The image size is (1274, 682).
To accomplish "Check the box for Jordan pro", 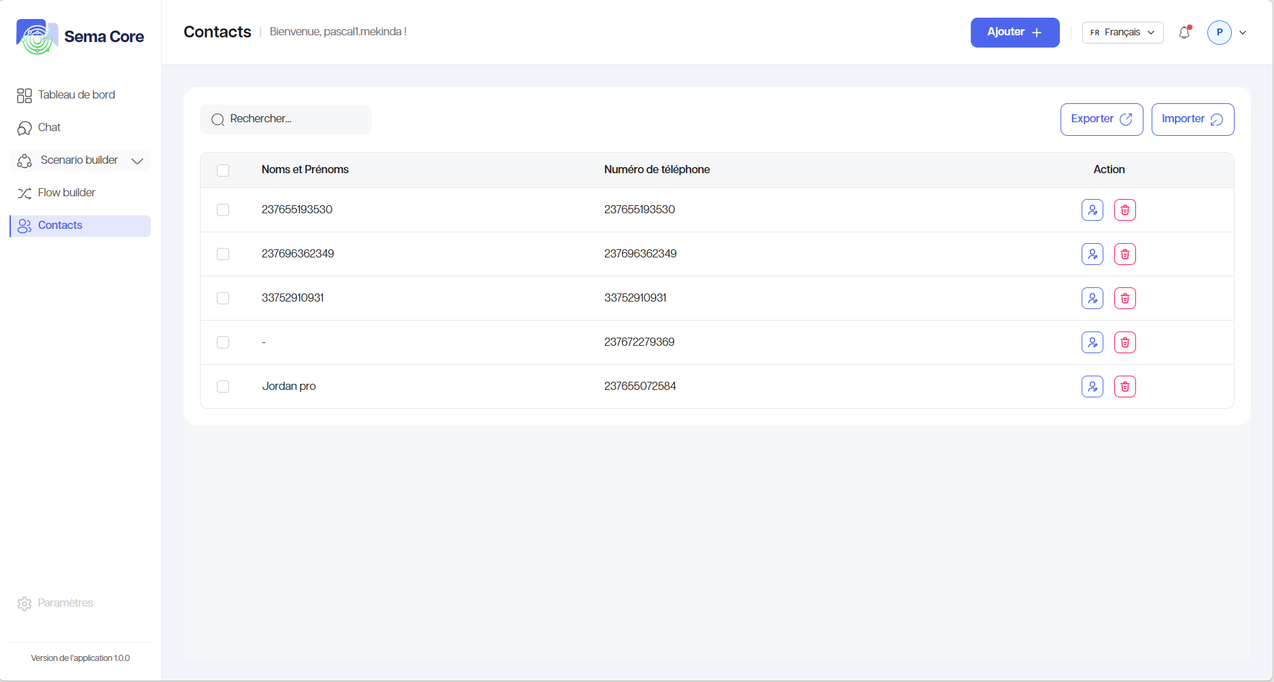I will point(223,387).
